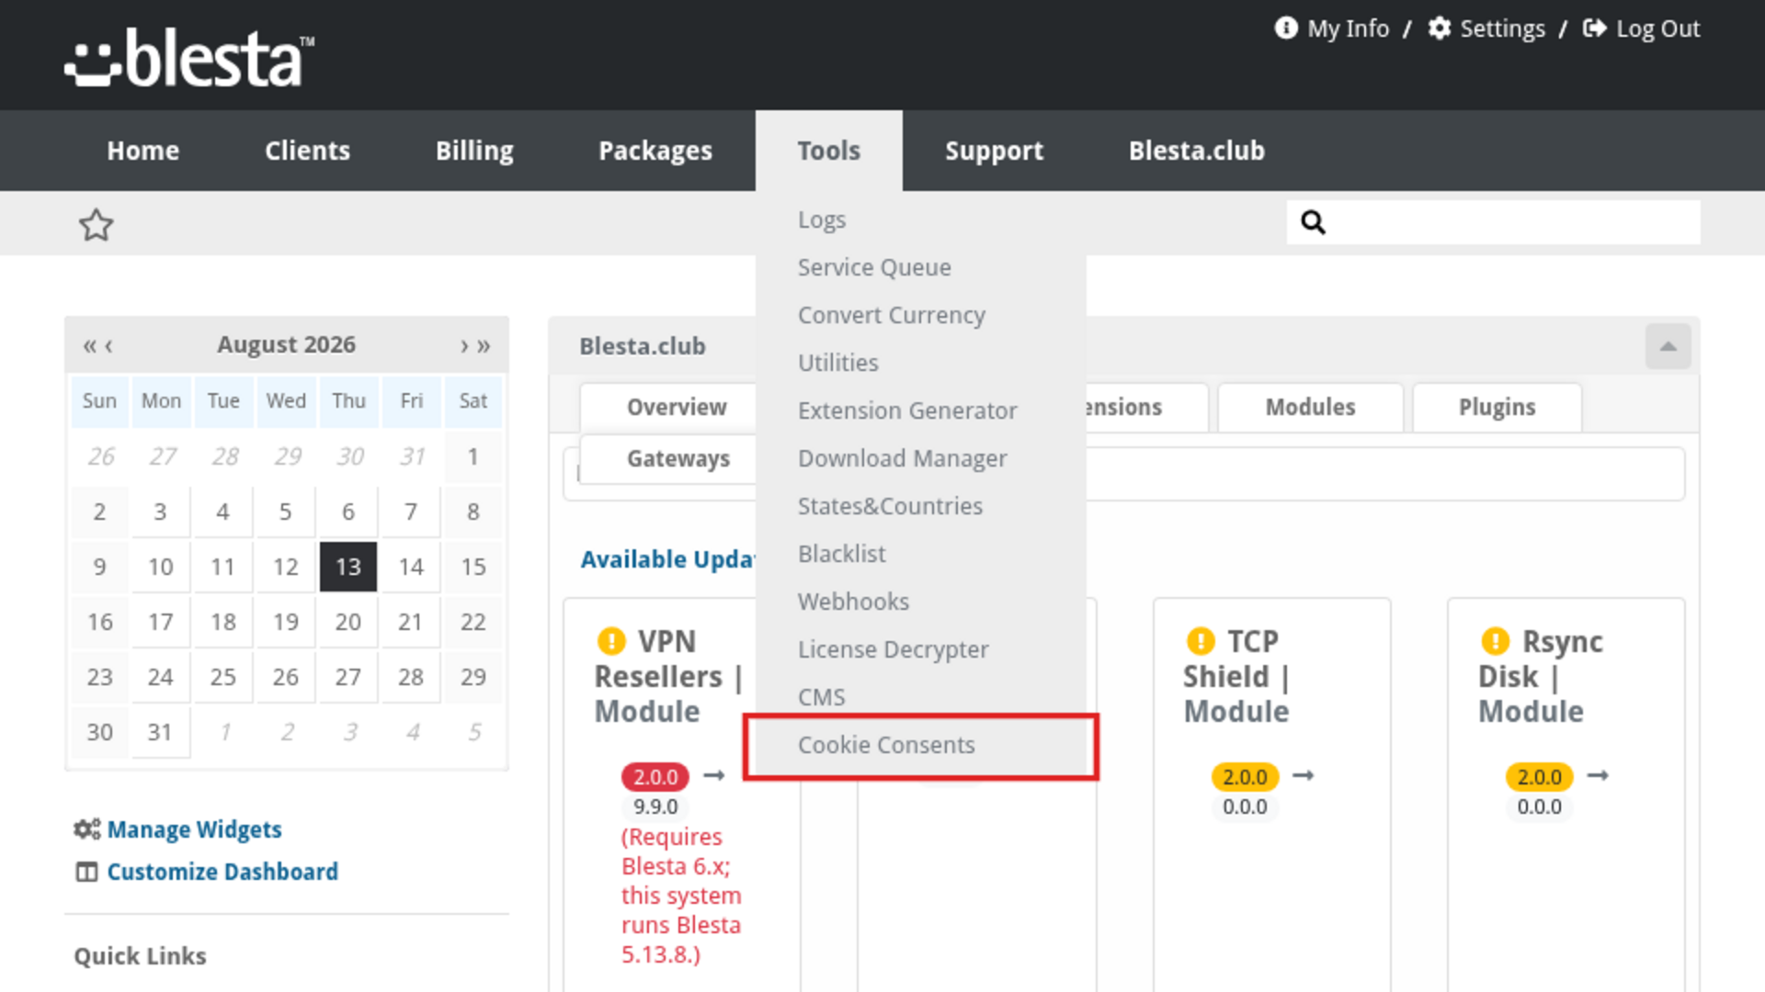Click TCP Shield version 2.0.0 badge
Screen dimensions: 1765x992
coord(1245,777)
